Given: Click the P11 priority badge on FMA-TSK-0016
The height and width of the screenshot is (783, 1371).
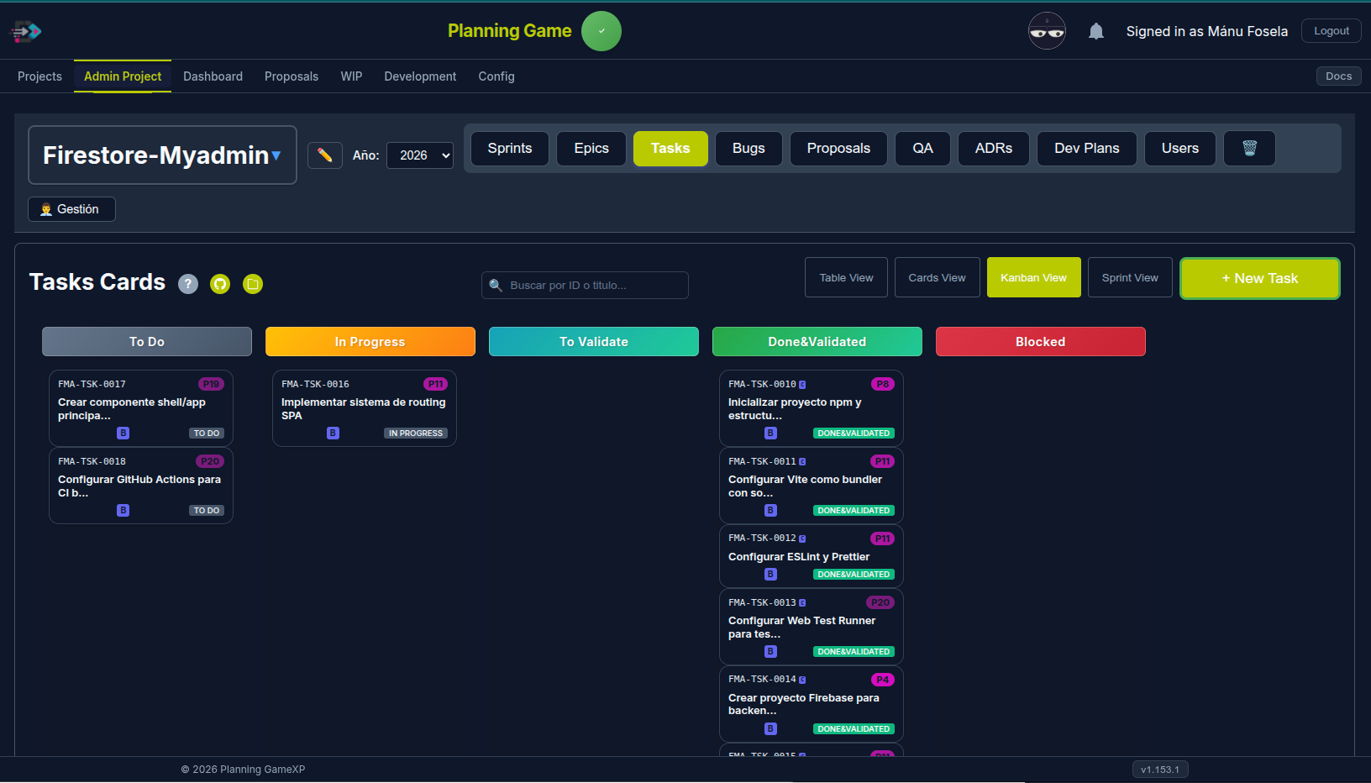Looking at the screenshot, I should (x=436, y=384).
